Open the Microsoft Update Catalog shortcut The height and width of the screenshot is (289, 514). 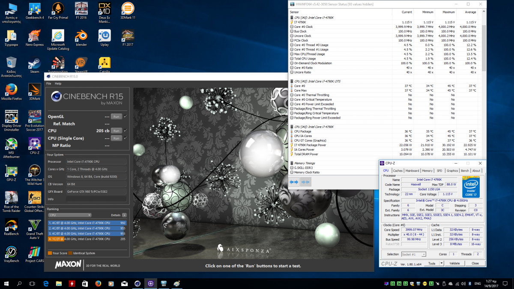57,40
